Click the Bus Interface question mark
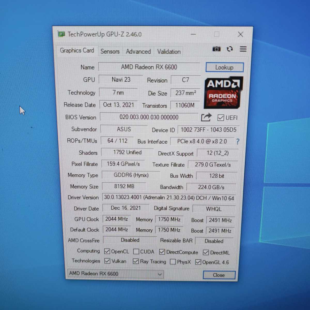Screen dimensions: 310x310 pyautogui.click(x=238, y=141)
